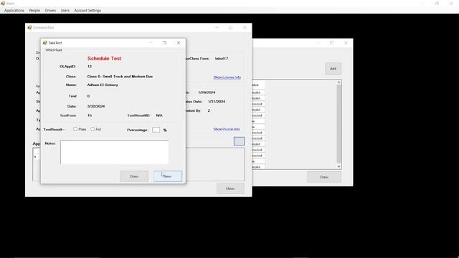Click the vertical scrollbar thumb in list
Viewport: 459px width, 258px height.
339,124
